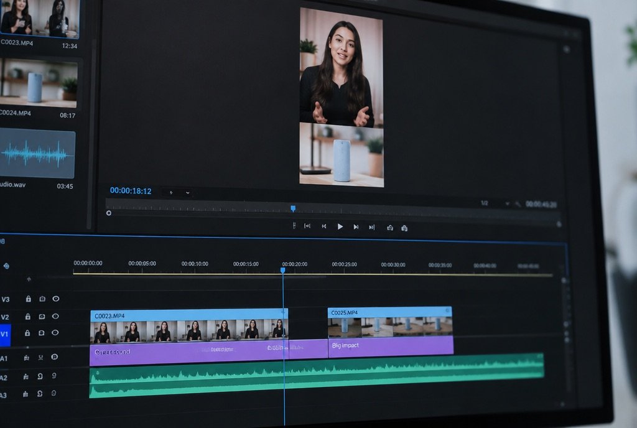Lock the V3 video track
Viewport: 637px width, 428px height.
tap(29, 299)
